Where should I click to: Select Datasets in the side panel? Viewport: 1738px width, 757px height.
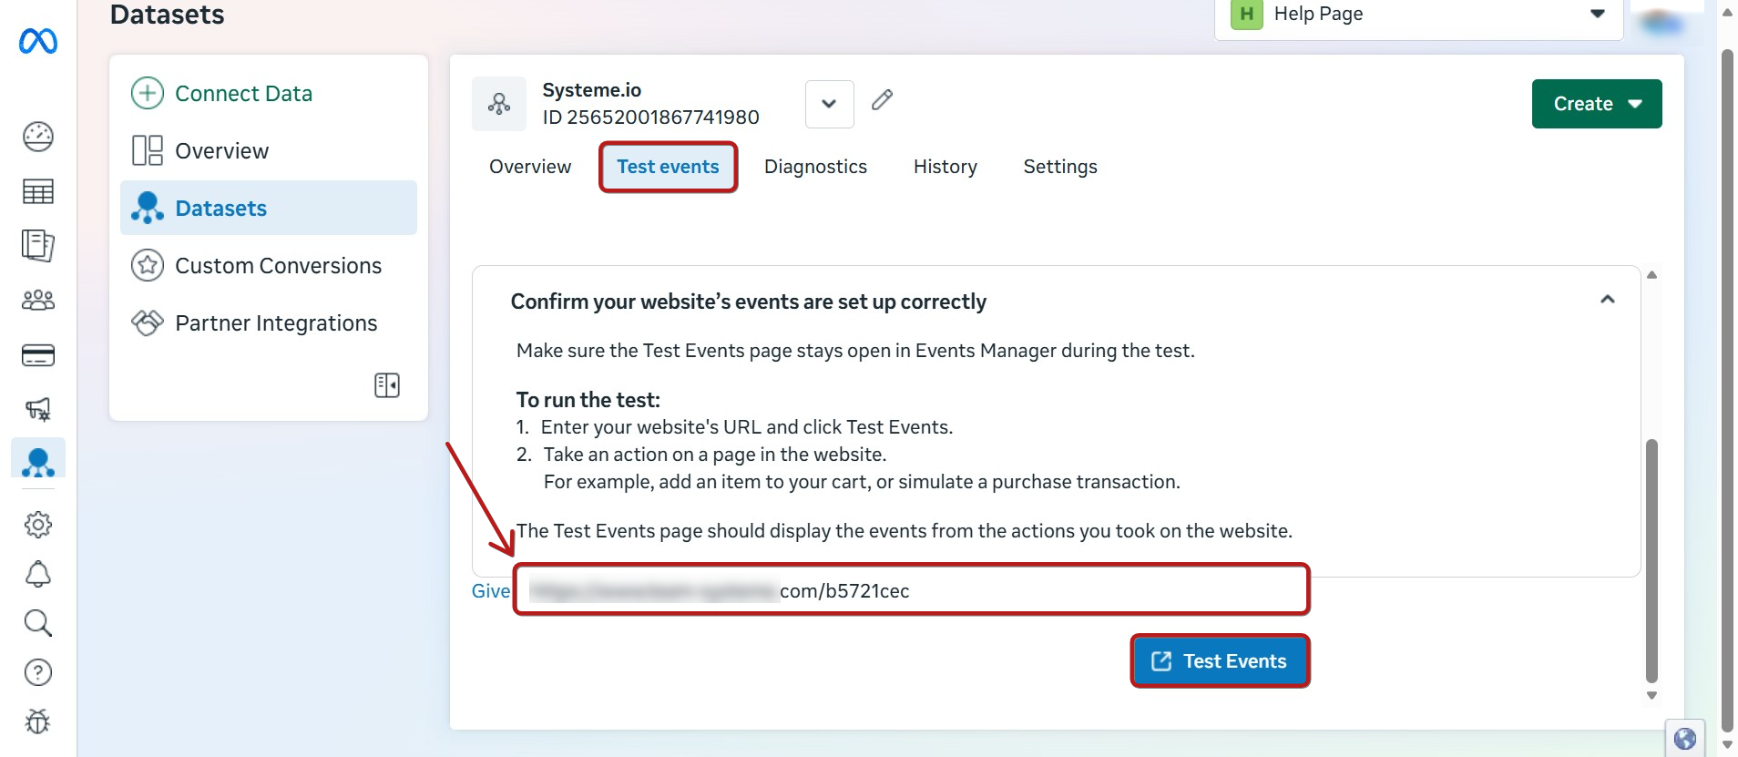click(269, 208)
